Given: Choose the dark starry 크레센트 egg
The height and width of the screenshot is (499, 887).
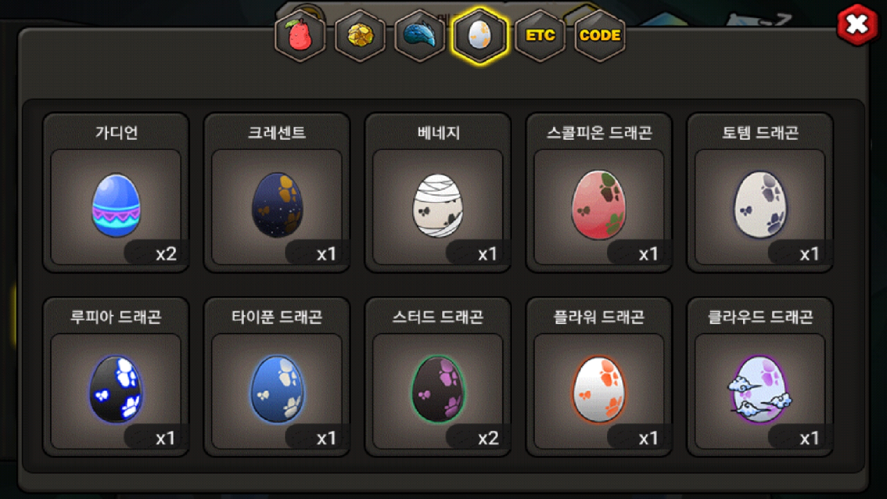Looking at the screenshot, I should pyautogui.click(x=277, y=205).
